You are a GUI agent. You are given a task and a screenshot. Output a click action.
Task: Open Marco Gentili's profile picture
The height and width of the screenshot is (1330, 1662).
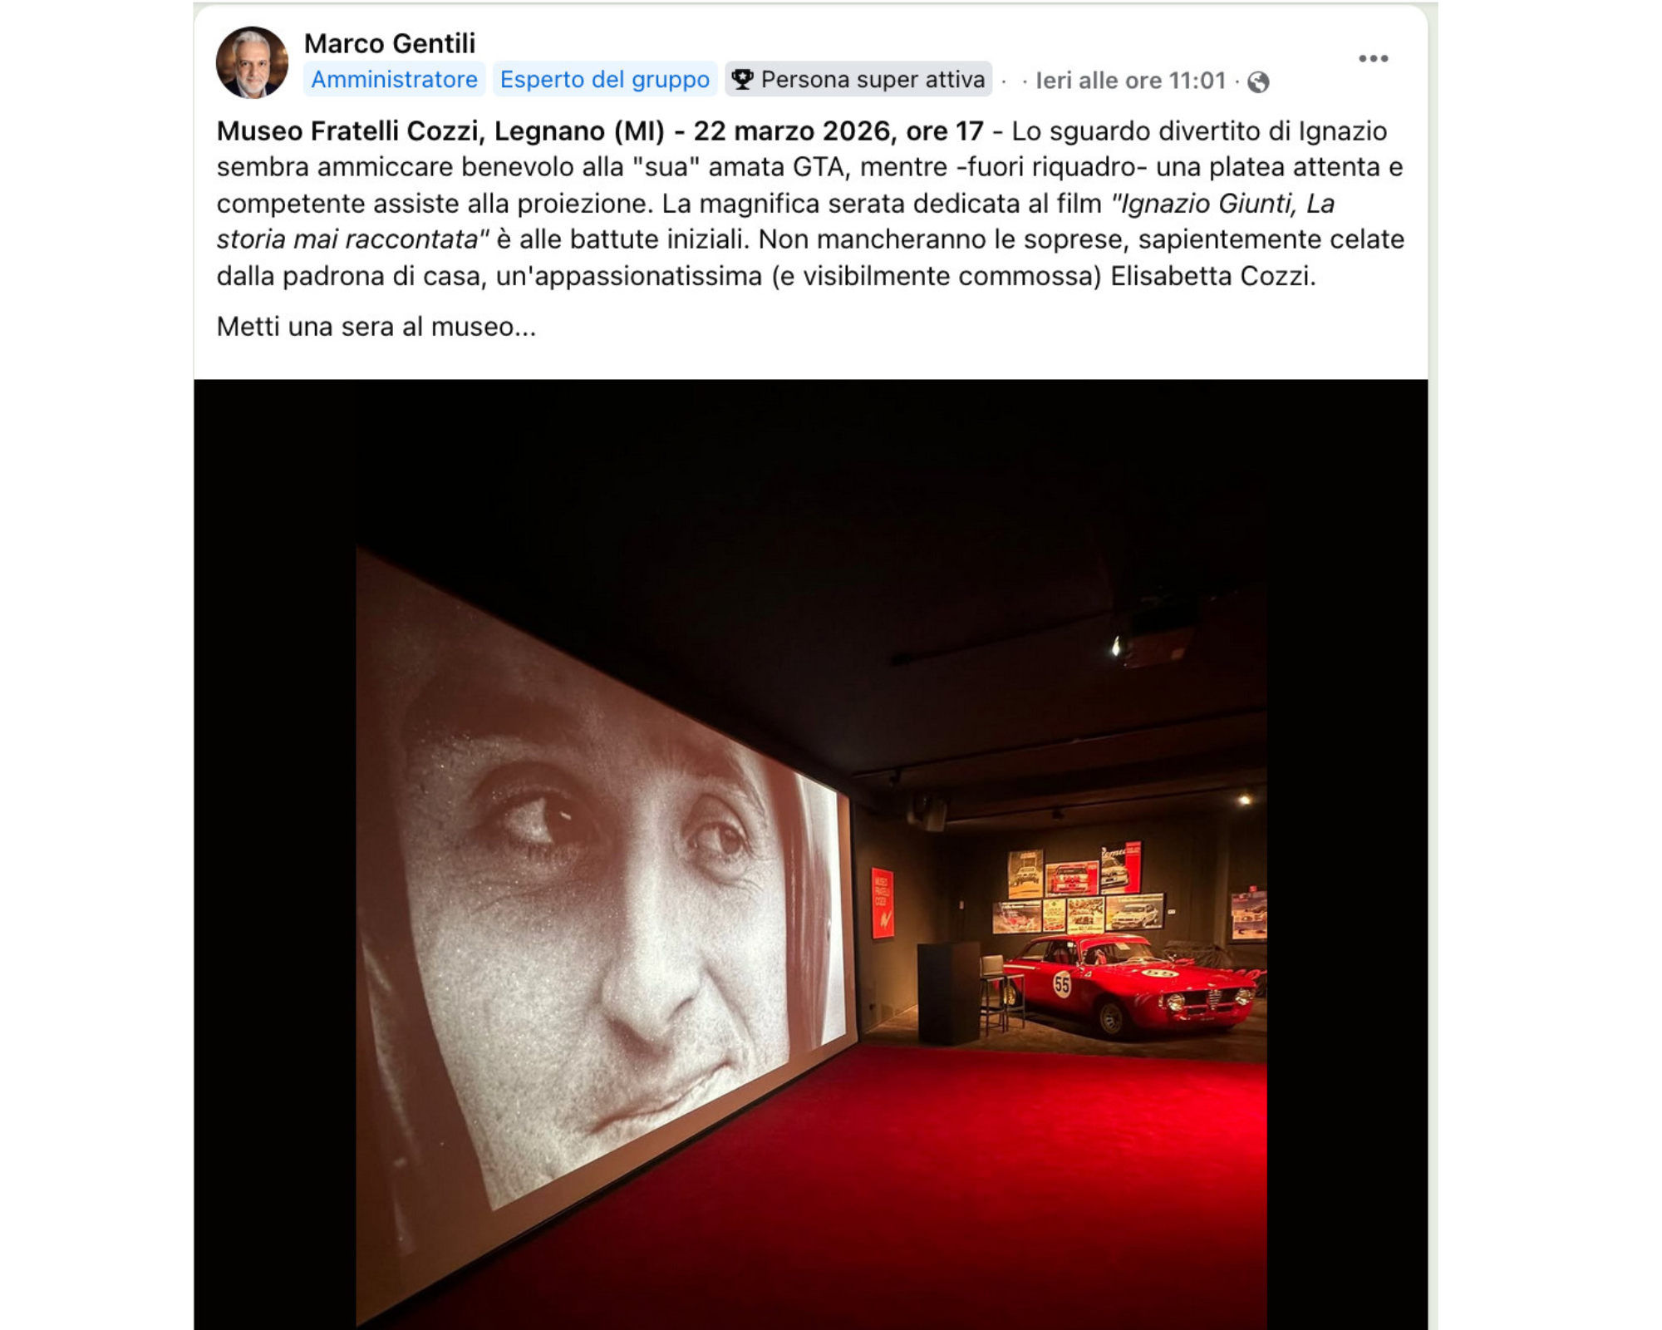252,62
